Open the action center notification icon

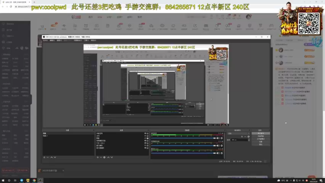(321, 181)
